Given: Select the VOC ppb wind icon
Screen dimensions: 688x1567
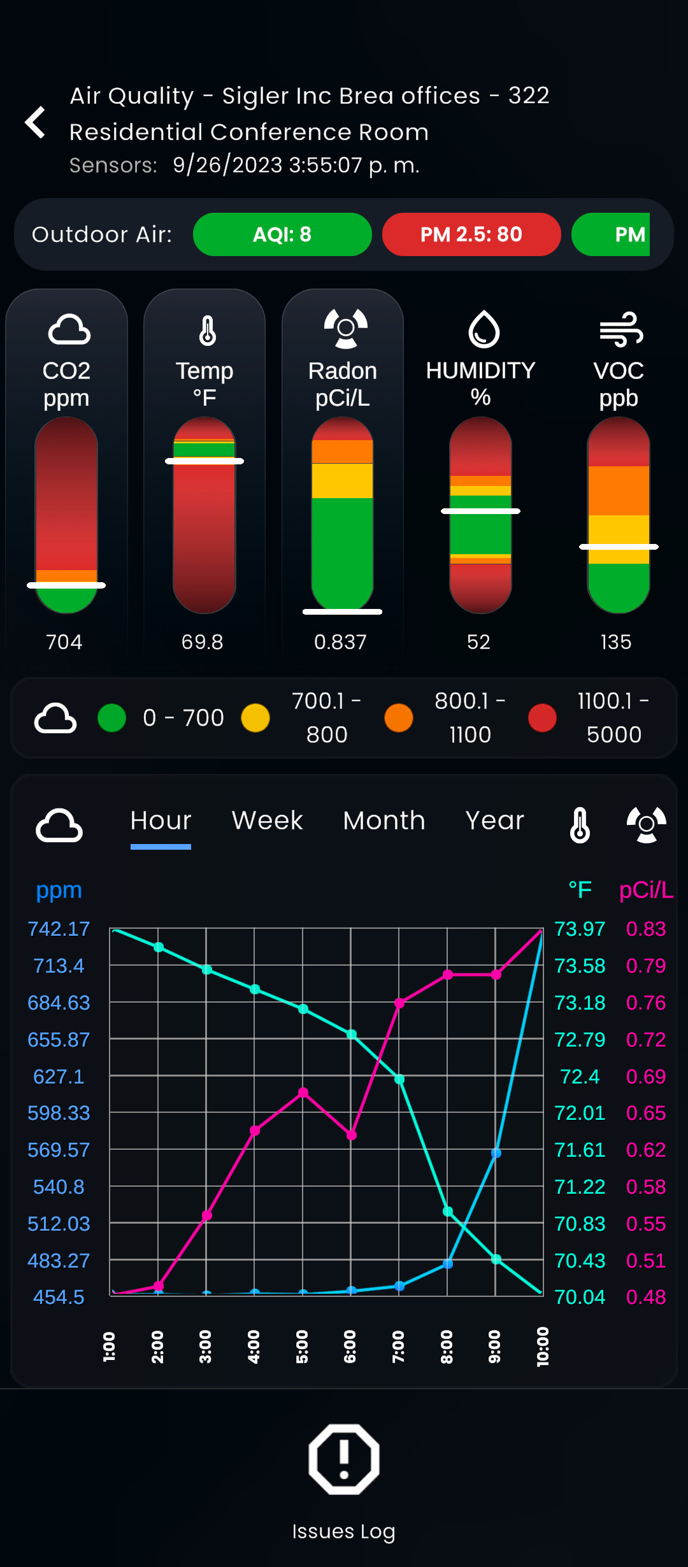Looking at the screenshot, I should 620,329.
